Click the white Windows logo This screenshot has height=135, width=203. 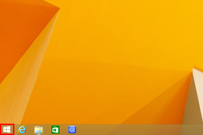7,130
